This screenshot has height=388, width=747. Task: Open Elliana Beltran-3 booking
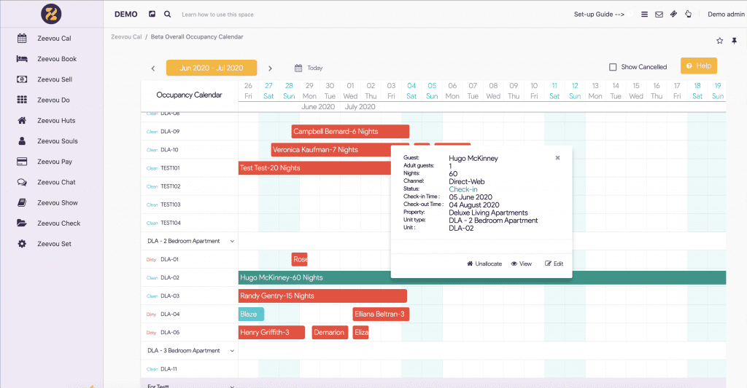[381, 314]
